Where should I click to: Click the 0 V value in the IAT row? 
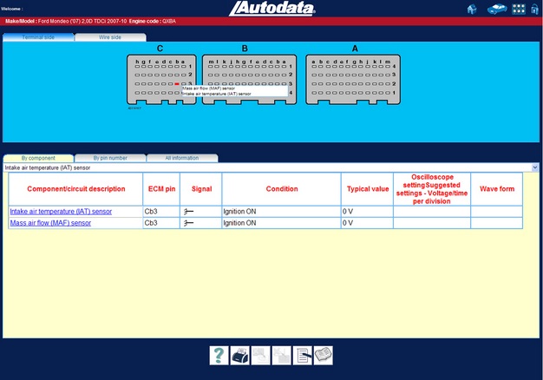[348, 212]
